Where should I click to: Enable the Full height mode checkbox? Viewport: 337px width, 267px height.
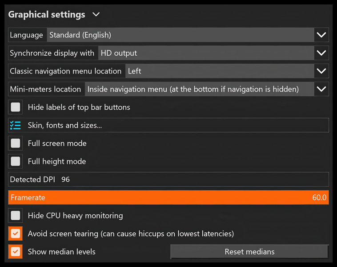coord(16,161)
